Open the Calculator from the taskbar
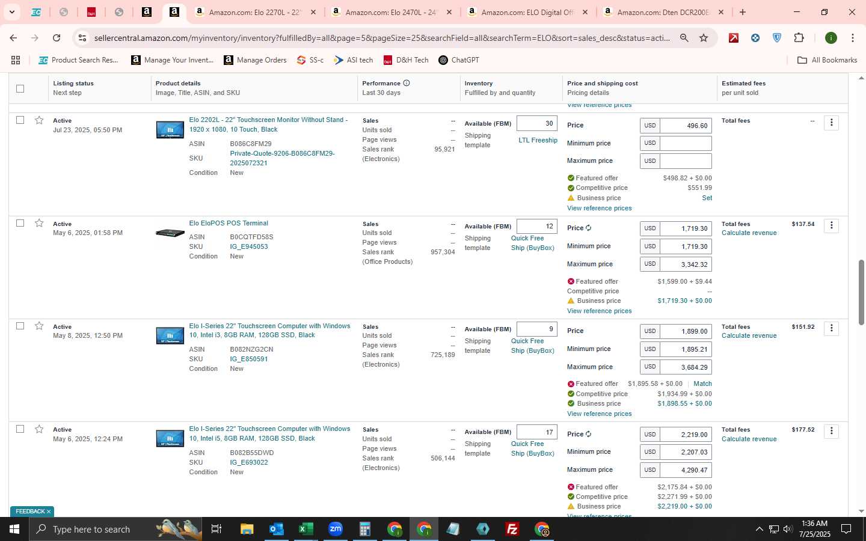Viewport: 866px width, 541px height. coord(364,529)
